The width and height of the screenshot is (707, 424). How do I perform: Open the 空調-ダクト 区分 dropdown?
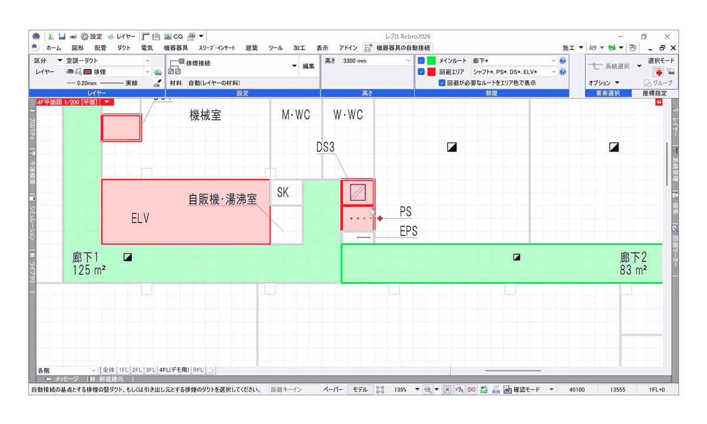pos(148,61)
